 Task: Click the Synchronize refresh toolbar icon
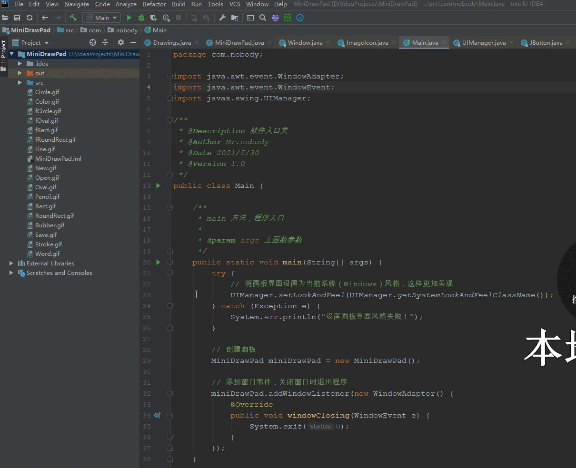30,18
